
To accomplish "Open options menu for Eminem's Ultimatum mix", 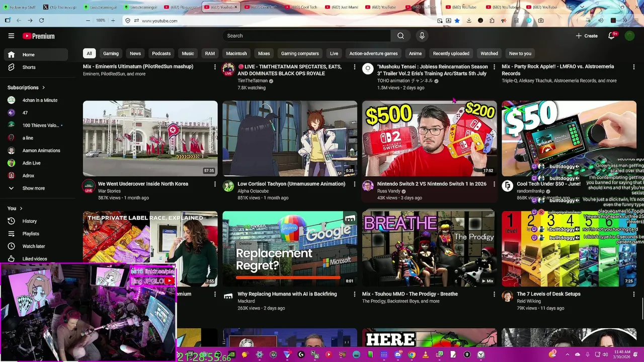I will tap(215, 67).
